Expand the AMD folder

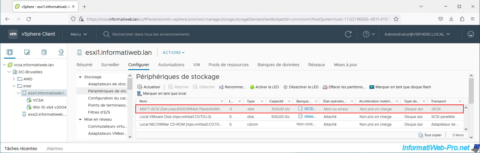coord(14,79)
